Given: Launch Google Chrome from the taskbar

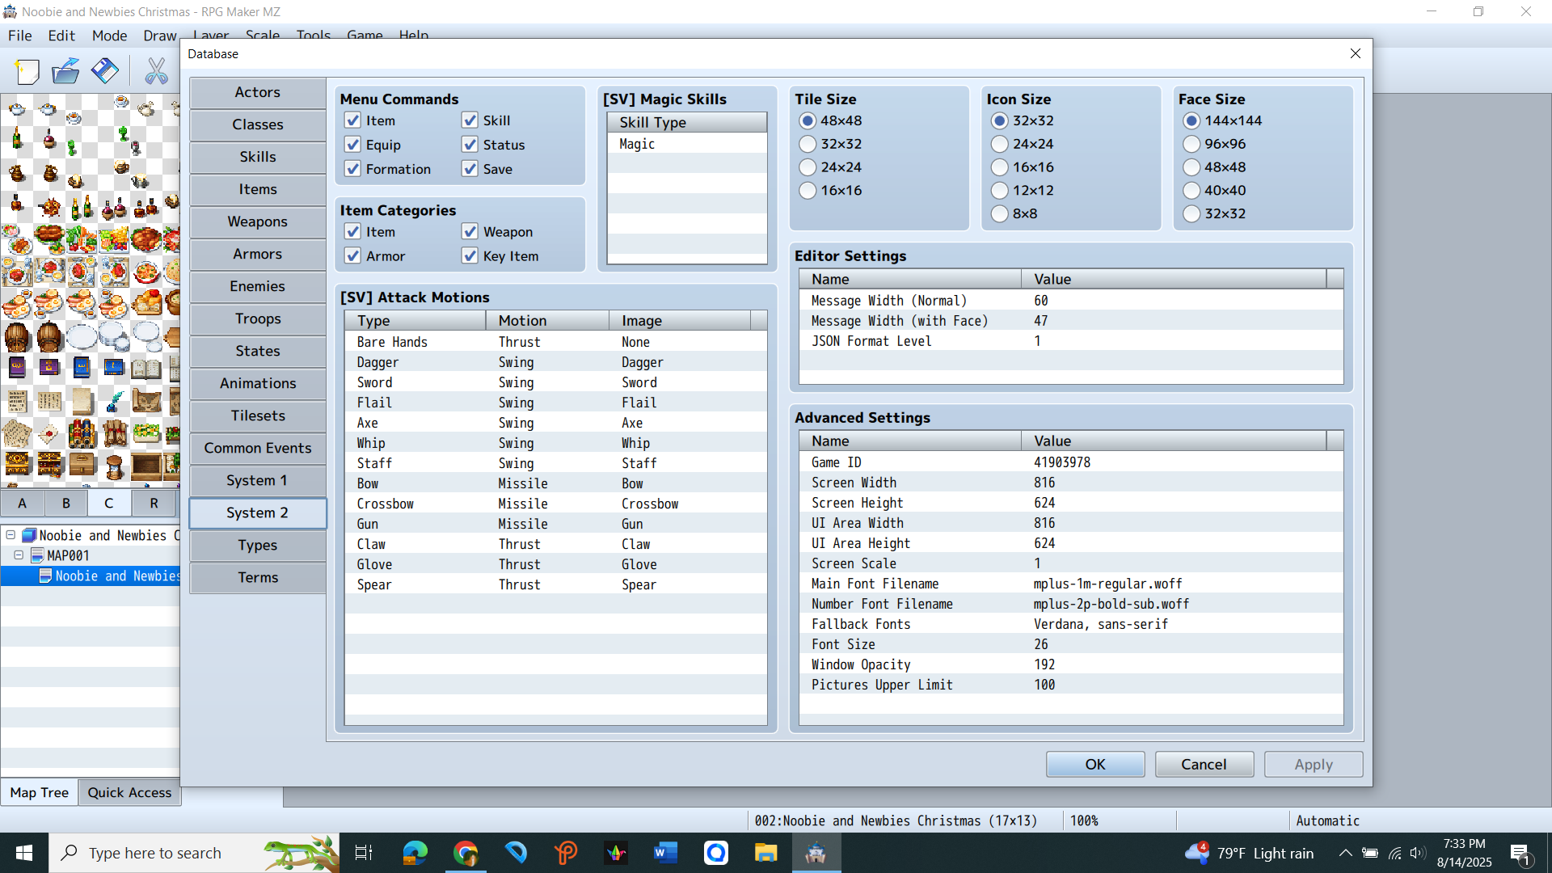Looking at the screenshot, I should tap(466, 852).
